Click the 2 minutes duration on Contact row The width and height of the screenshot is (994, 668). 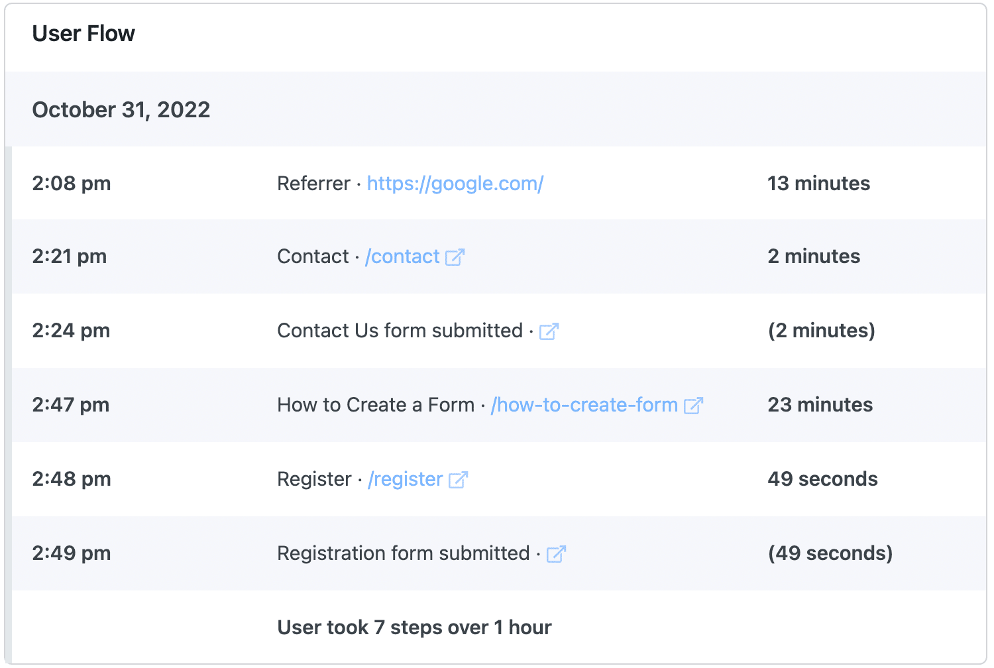pyautogui.click(x=814, y=256)
